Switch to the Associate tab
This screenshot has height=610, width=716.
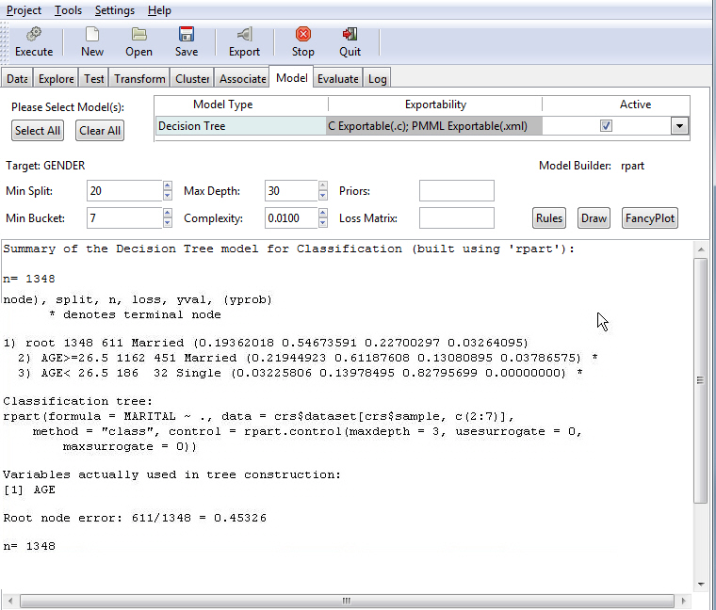coord(242,79)
